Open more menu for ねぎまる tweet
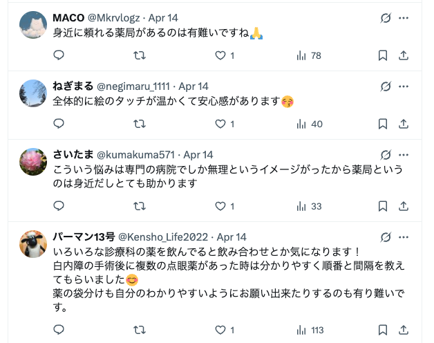The image size is (434, 343). pos(404,86)
